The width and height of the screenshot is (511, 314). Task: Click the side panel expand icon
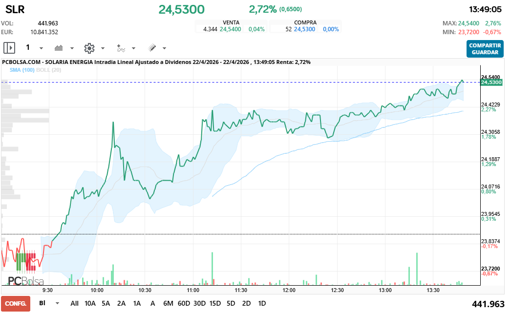[9, 48]
